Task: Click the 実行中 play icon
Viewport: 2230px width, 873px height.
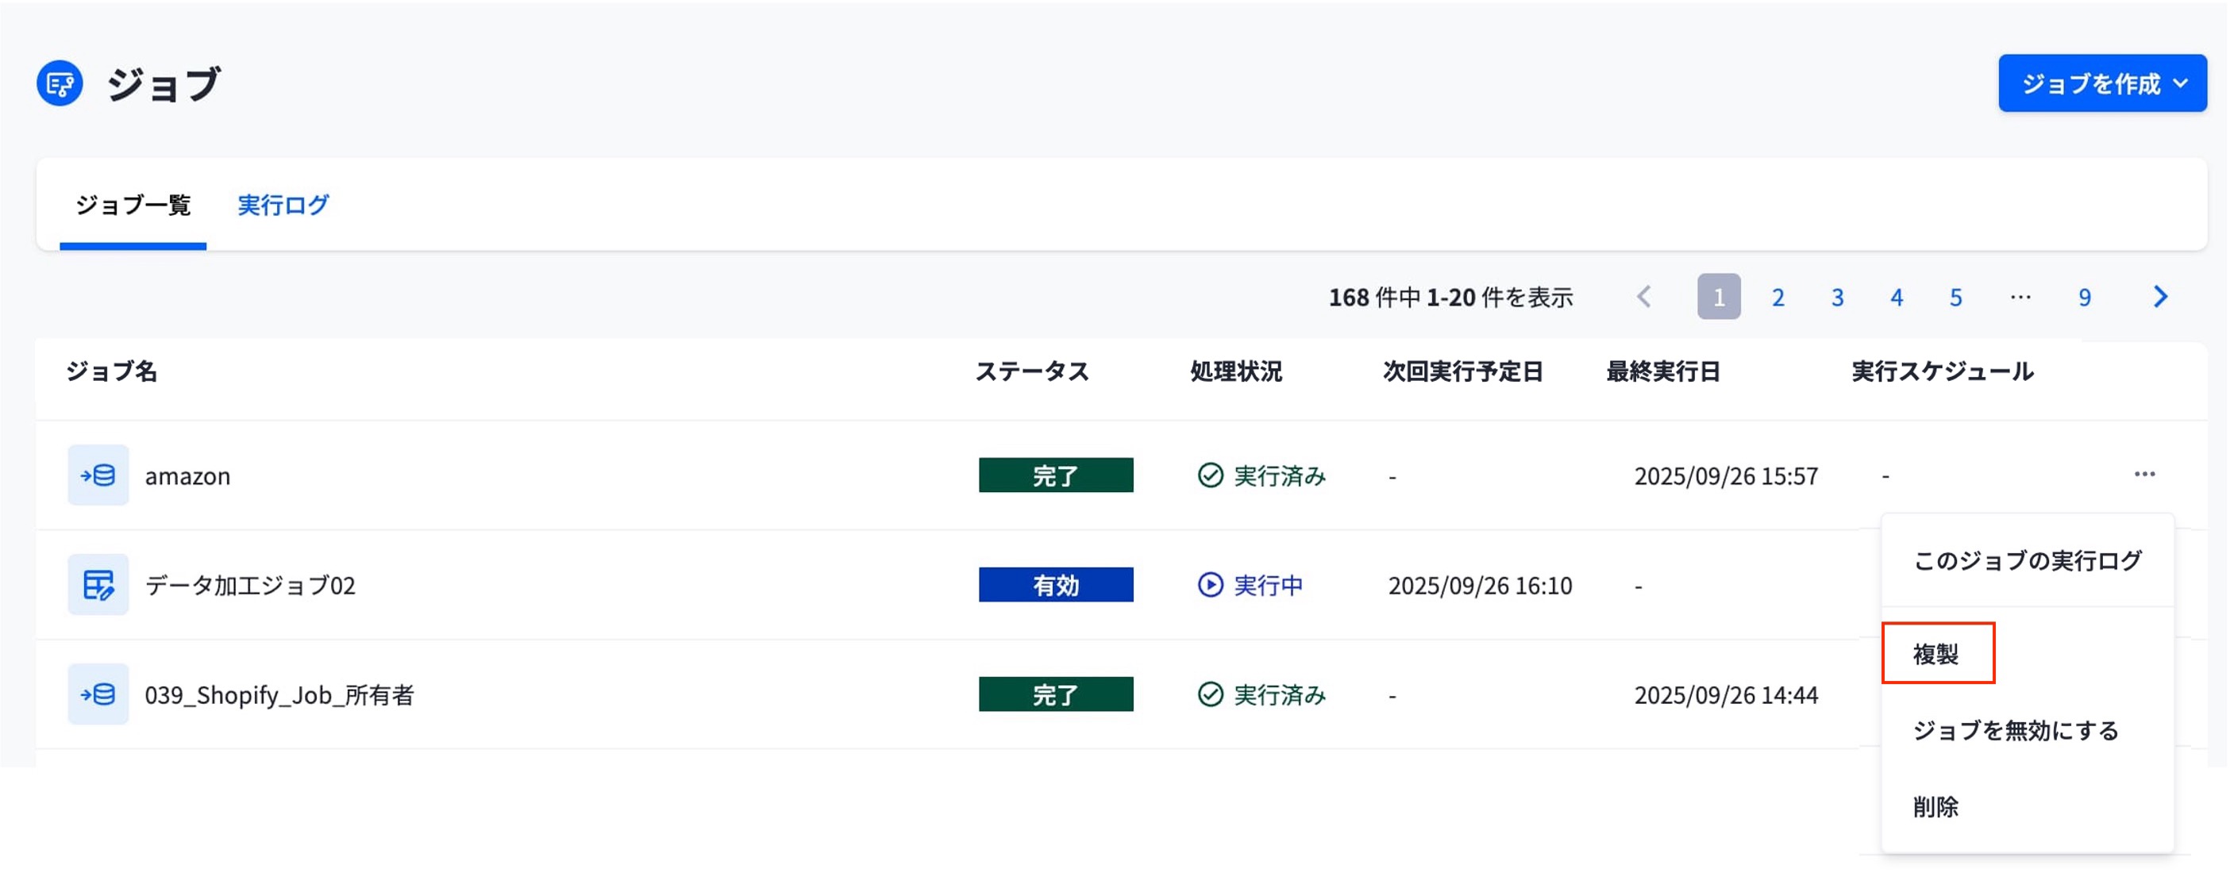Action: [1209, 585]
